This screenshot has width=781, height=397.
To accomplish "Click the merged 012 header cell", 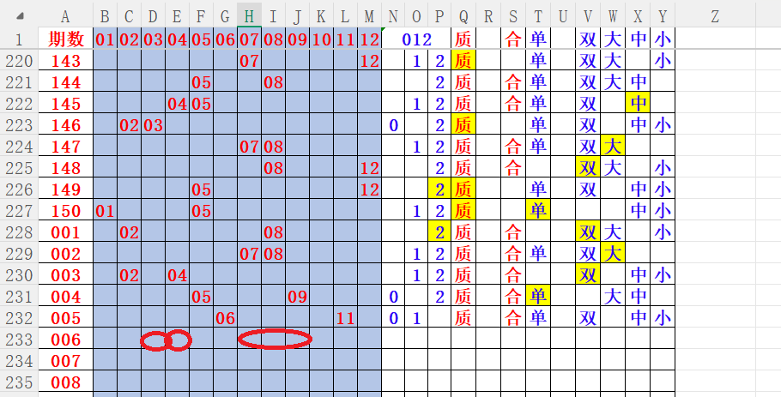I will pyautogui.click(x=417, y=39).
